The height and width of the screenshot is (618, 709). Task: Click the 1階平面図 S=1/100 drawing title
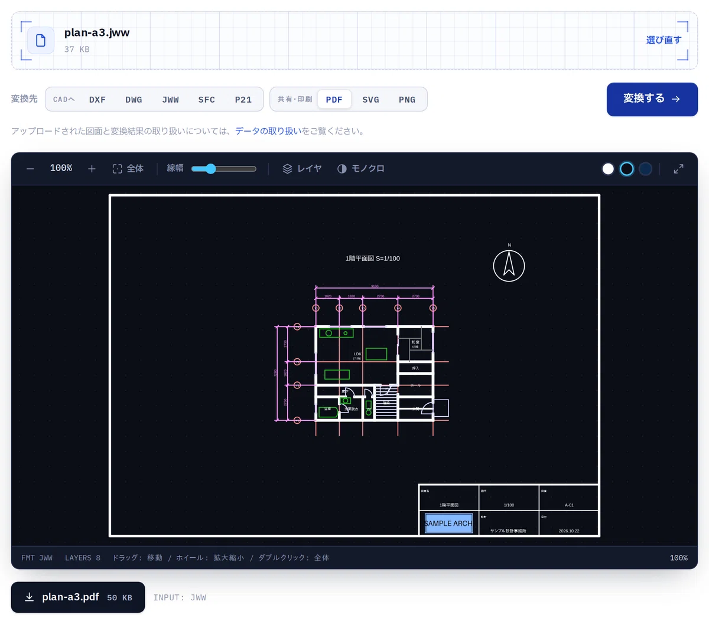tap(373, 259)
